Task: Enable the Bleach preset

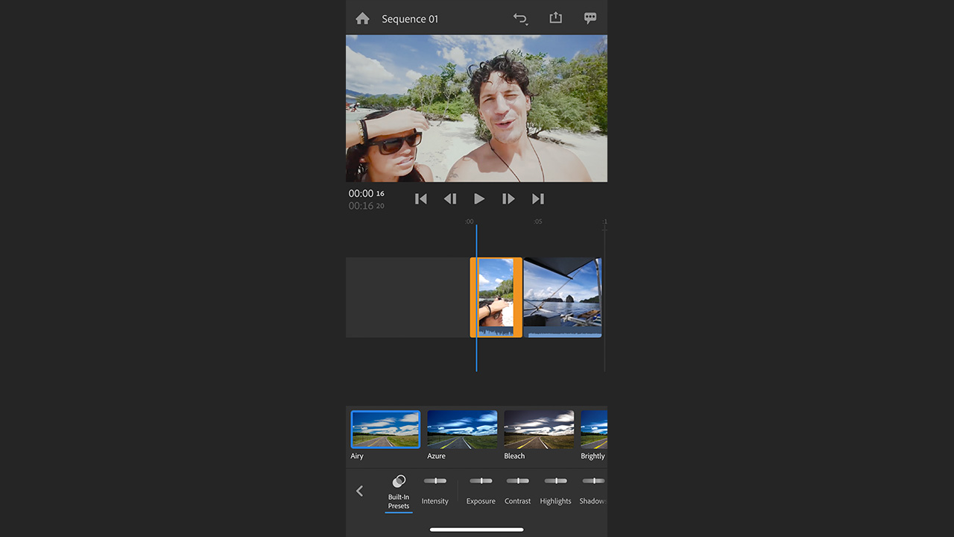Action: [x=539, y=428]
